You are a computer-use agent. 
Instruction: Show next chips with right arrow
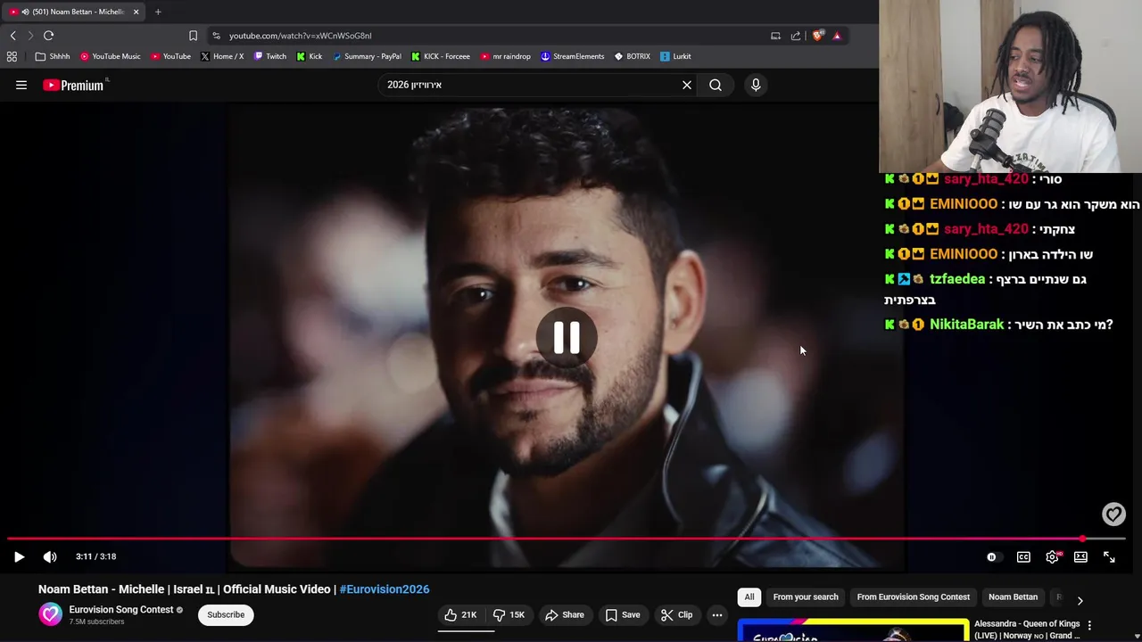[1080, 601]
